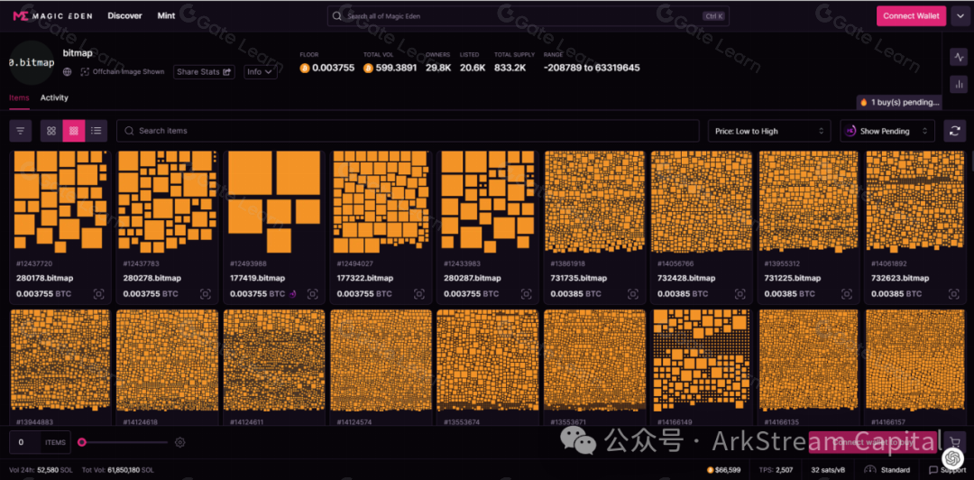Click the Share Stats button

(x=204, y=72)
